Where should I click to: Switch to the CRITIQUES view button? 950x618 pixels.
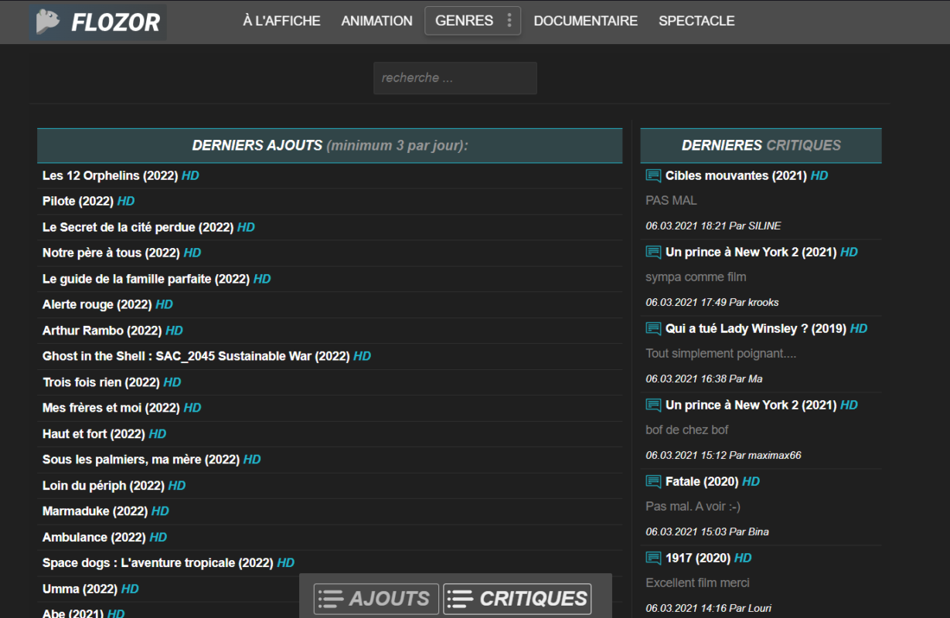[x=517, y=599]
